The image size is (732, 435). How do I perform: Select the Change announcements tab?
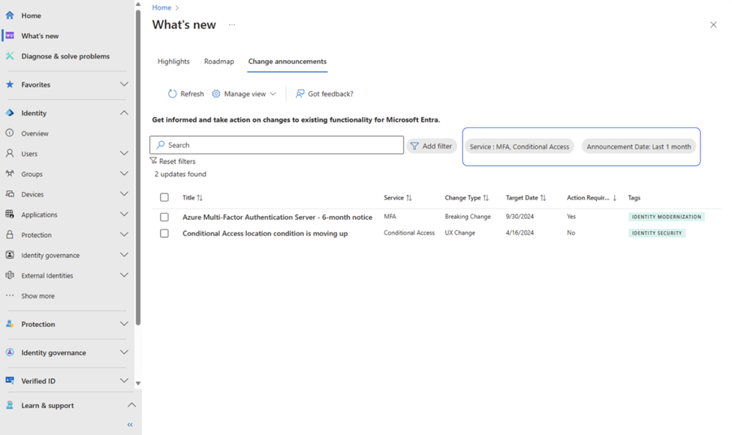coord(287,61)
